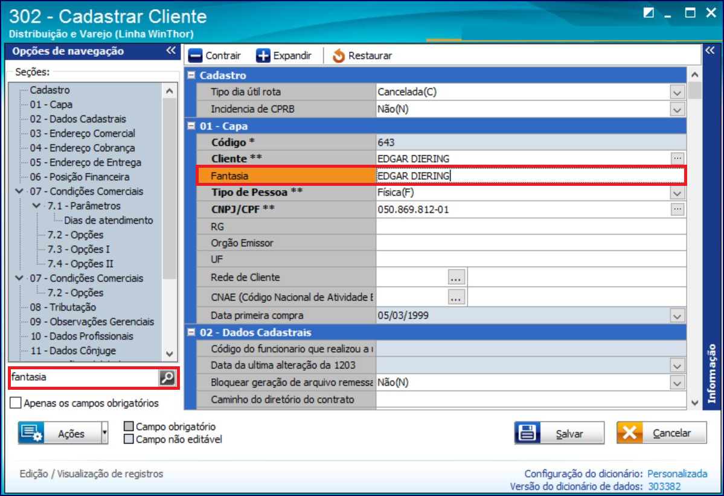724x496 pixels.
Task: Collapse the 01 - Capa section header
Action: pos(191,126)
